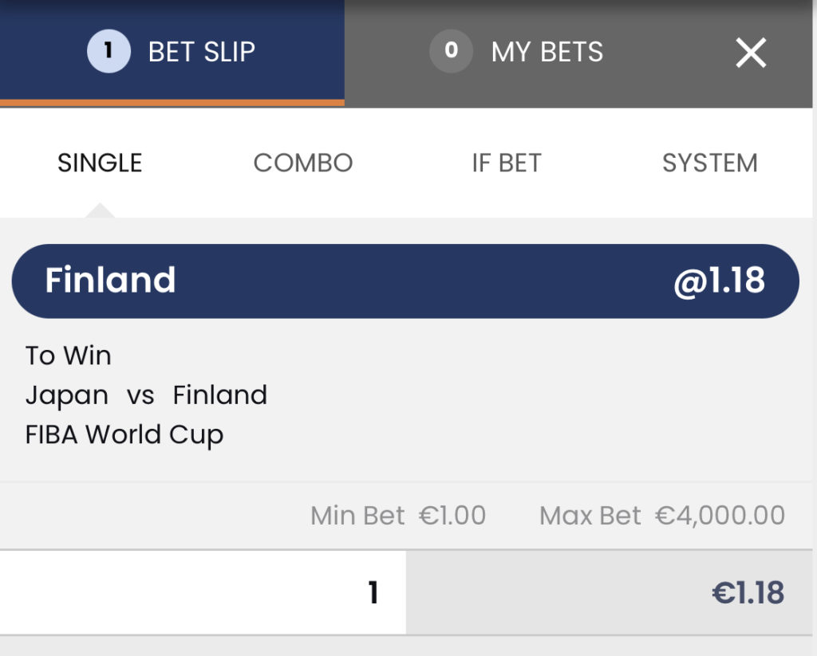The image size is (817, 656).
Task: Click the FIBA World Cup competition label
Action: [x=124, y=435]
